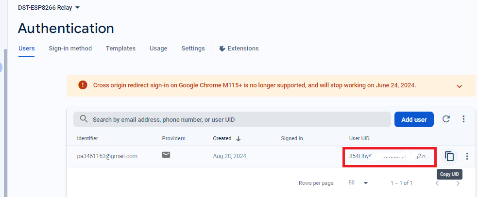
Task: Click the search magnifier icon
Action: pos(84,119)
